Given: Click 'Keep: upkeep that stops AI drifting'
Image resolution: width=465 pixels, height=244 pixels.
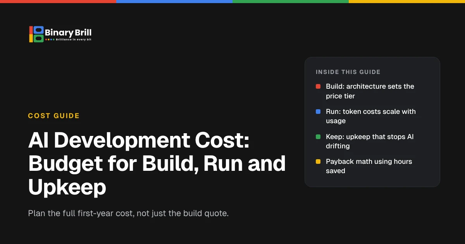Looking at the screenshot, I should (x=370, y=141).
